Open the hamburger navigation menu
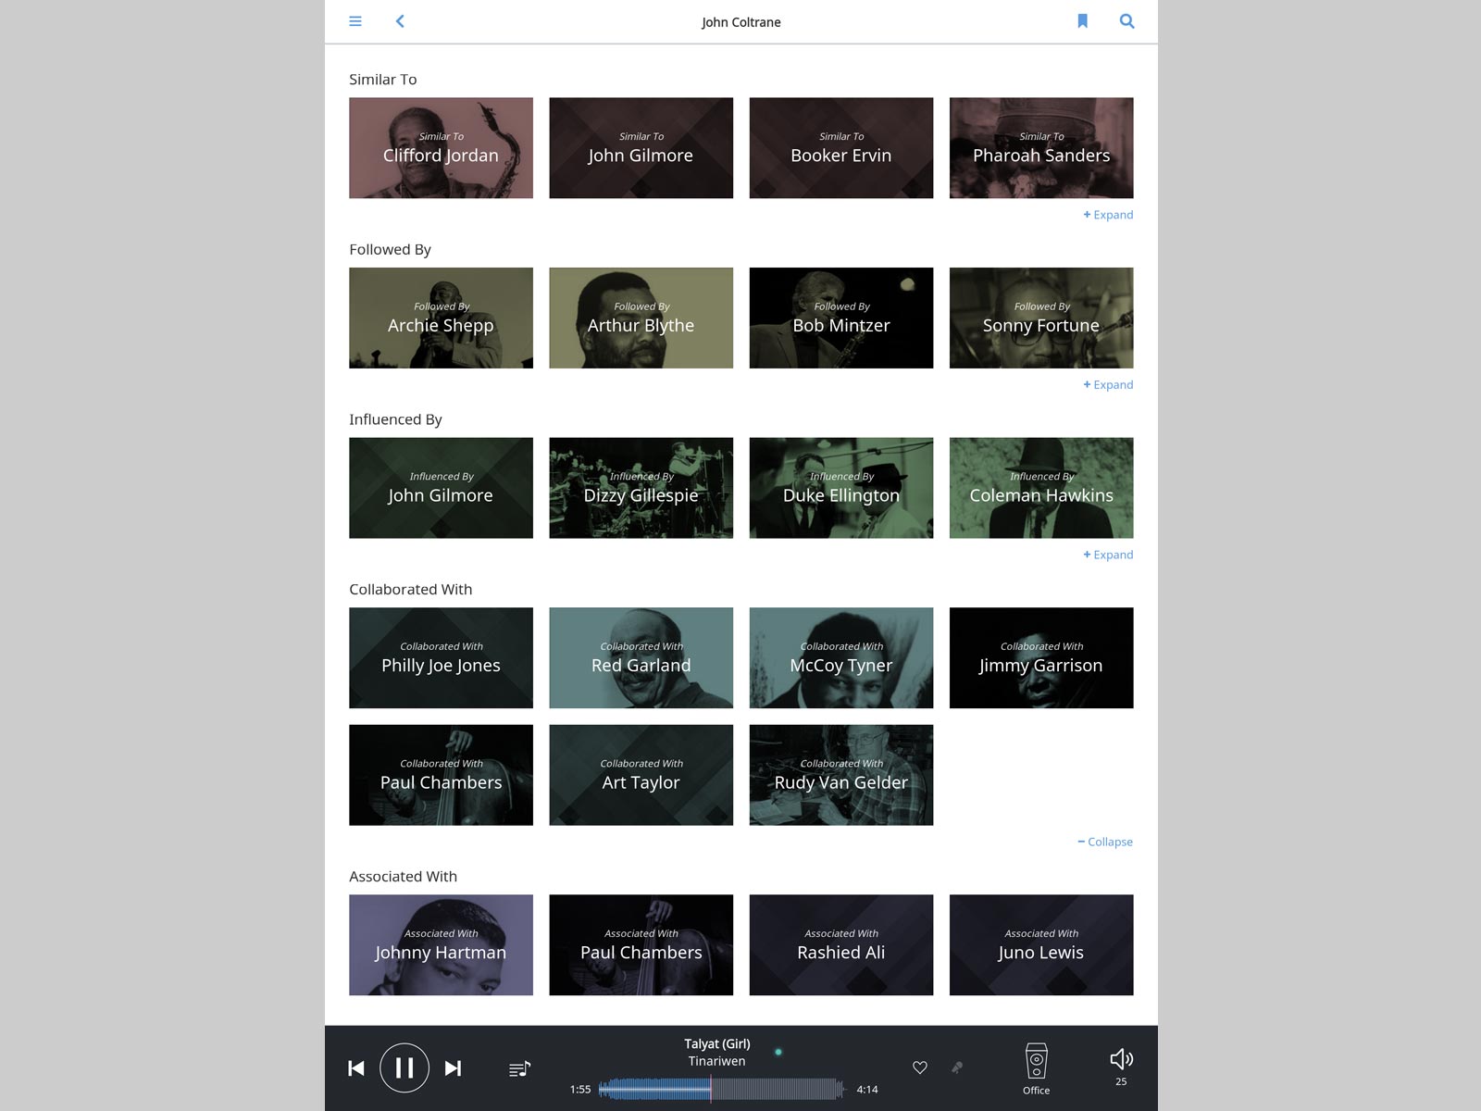The width and height of the screenshot is (1481, 1111). [x=355, y=21]
